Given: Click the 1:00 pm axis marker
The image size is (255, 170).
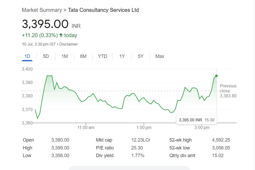Looking at the screenshot, I should [x=144, y=127].
